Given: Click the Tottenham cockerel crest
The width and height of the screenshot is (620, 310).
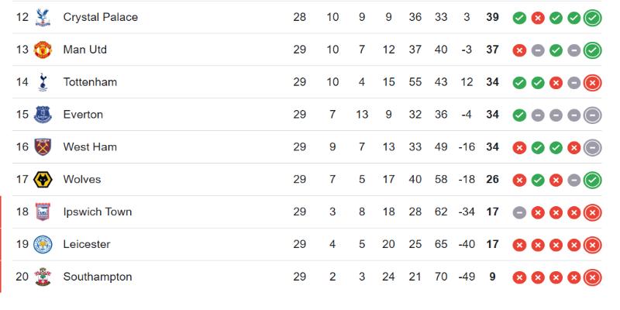Looking at the screenshot, I should 43,82.
